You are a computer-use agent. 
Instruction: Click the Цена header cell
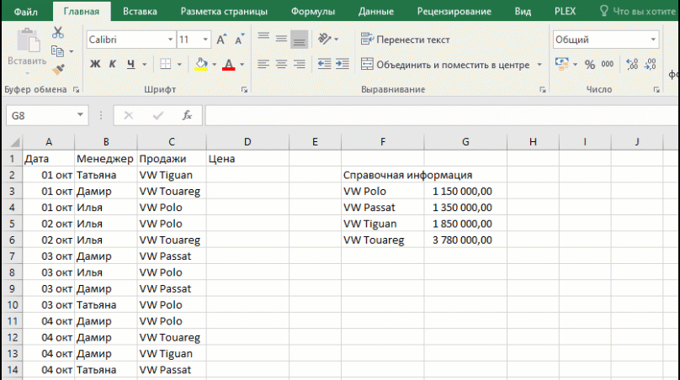[x=247, y=159]
